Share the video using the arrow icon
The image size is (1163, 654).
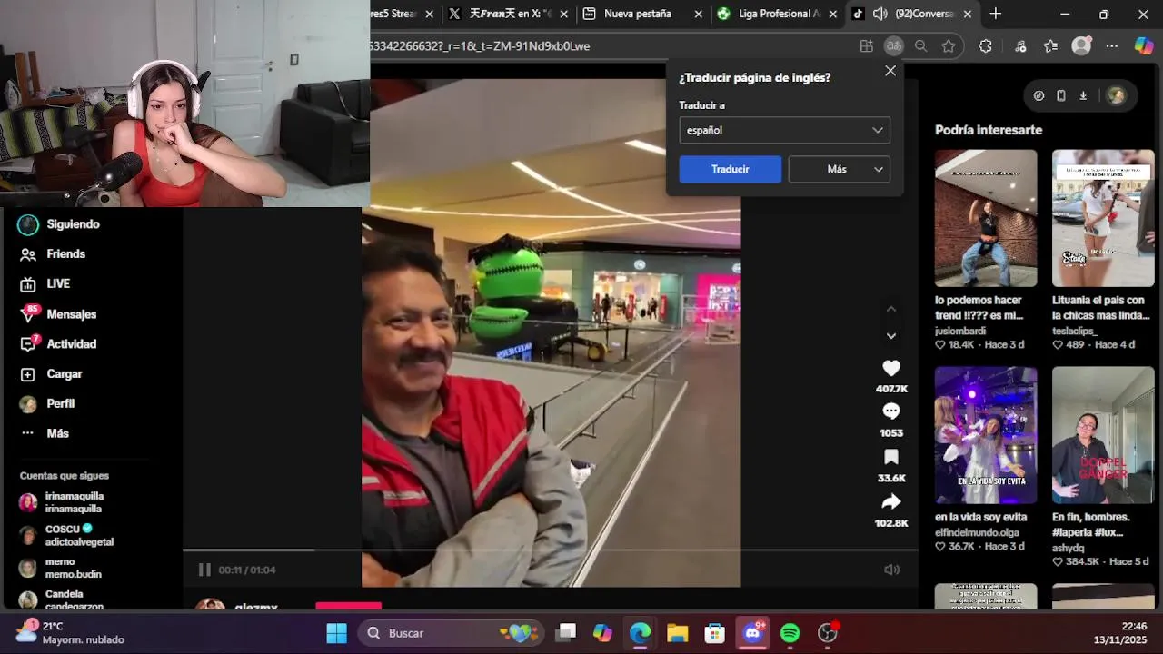pos(891,501)
